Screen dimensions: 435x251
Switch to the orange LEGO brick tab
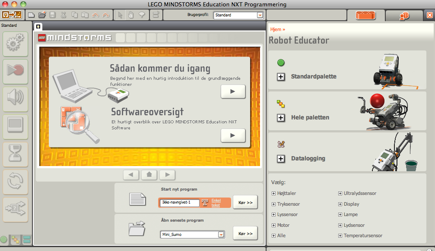tap(365, 15)
